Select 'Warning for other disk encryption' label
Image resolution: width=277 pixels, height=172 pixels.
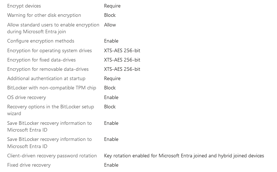click(44, 15)
